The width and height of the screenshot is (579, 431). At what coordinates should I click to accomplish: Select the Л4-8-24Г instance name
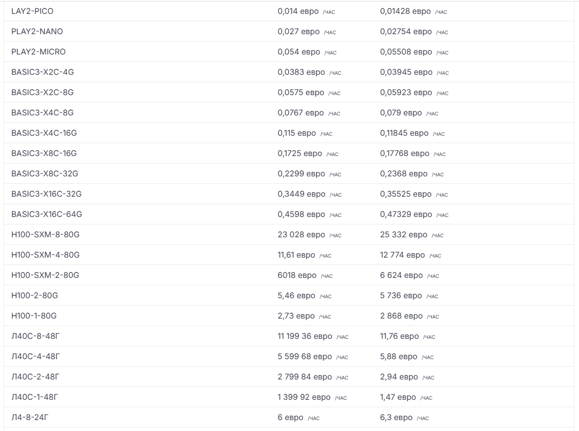click(30, 418)
